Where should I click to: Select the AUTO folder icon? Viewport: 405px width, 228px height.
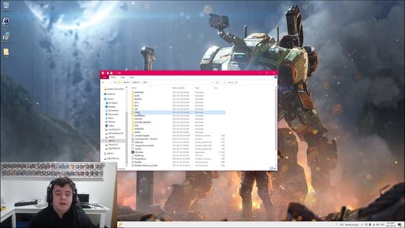pyautogui.click(x=133, y=96)
